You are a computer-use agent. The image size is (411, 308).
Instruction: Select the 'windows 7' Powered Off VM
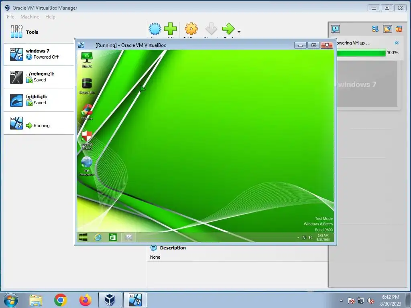coord(39,54)
